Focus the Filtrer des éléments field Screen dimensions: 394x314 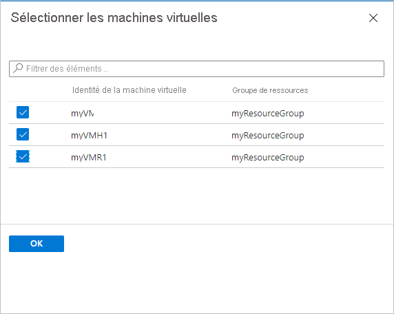coord(196,69)
